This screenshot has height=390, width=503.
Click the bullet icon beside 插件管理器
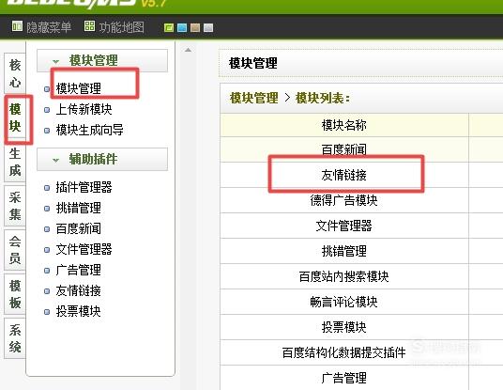[x=47, y=188]
